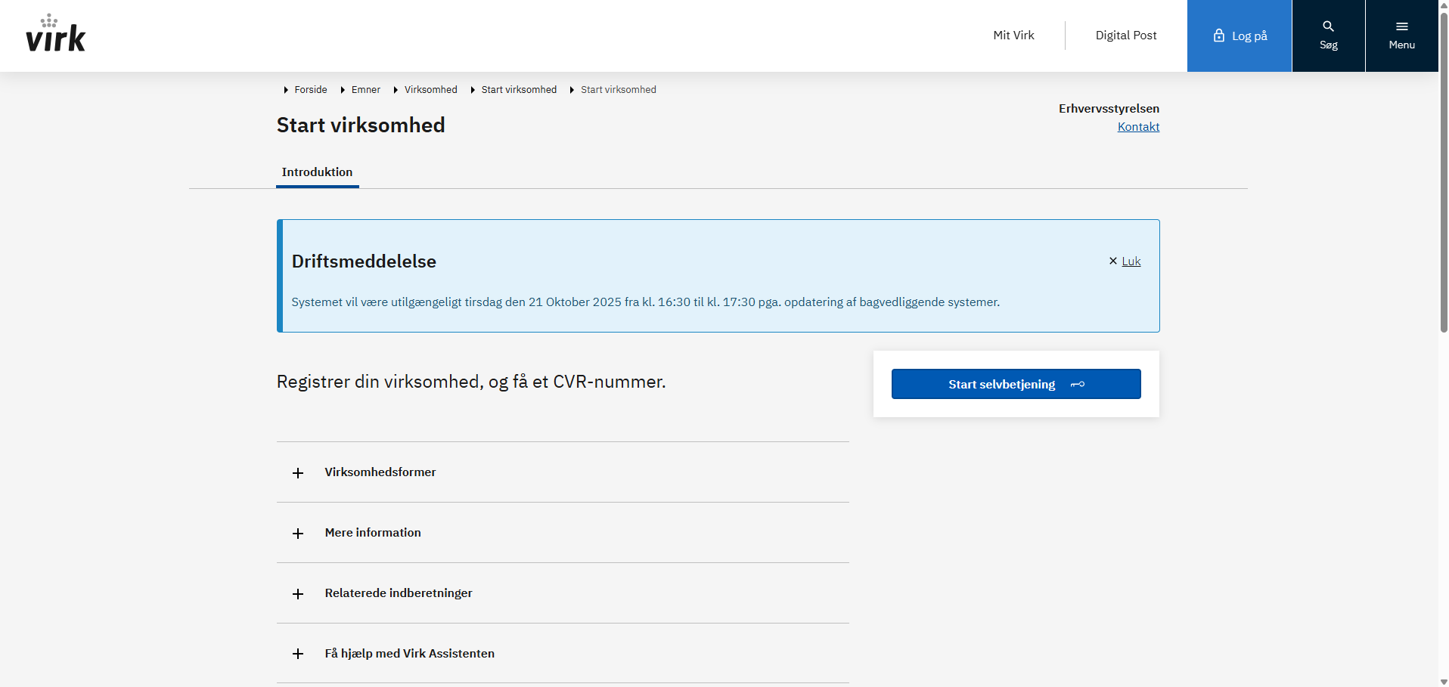The image size is (1449, 687).
Task: Select the Introduktion tab
Action: pyautogui.click(x=317, y=172)
